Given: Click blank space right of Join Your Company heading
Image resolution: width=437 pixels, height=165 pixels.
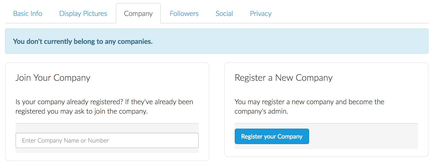Looking at the screenshot, I should click(150, 78).
